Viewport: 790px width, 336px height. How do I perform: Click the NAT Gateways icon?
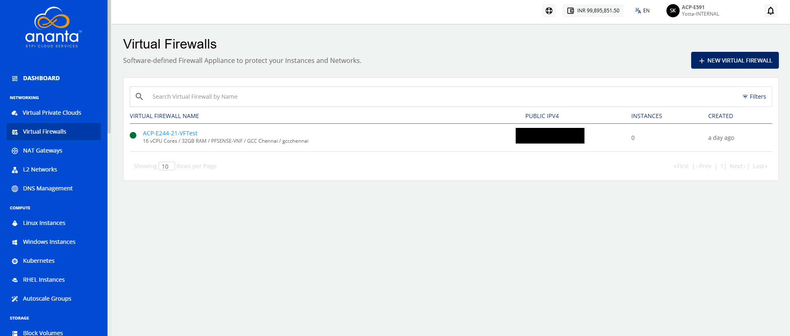15,151
